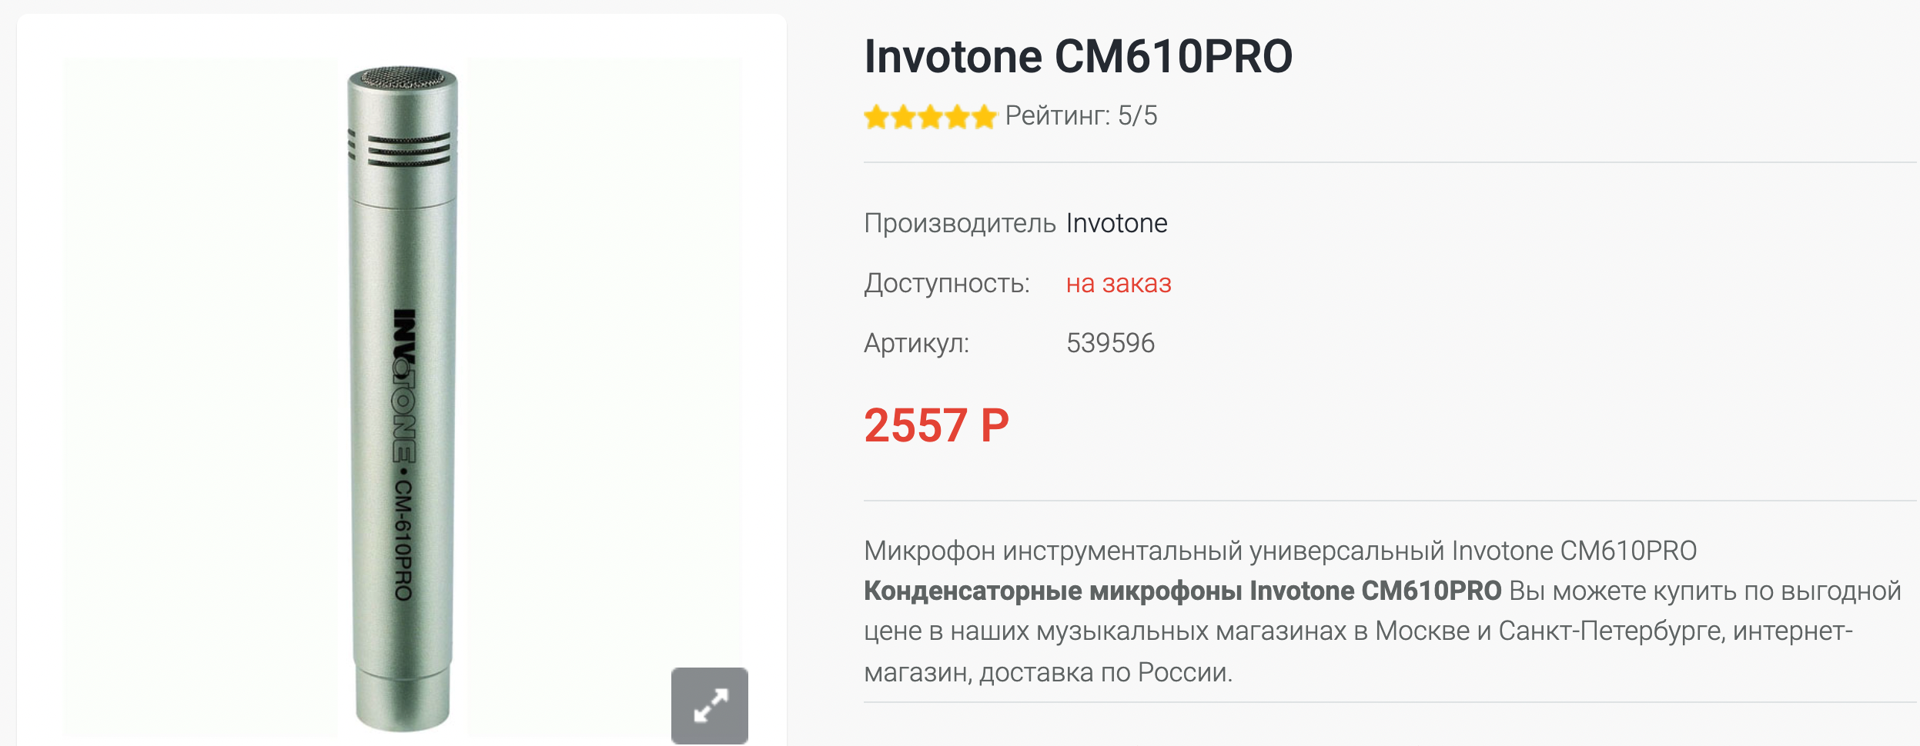Click the first rating star
The width and height of the screenshot is (1920, 746).
876,118
